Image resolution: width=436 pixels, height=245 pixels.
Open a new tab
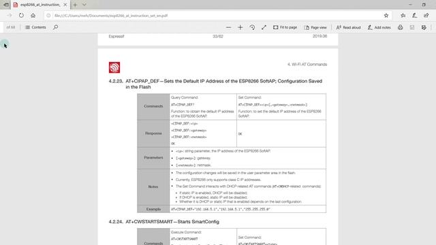tap(75, 5)
